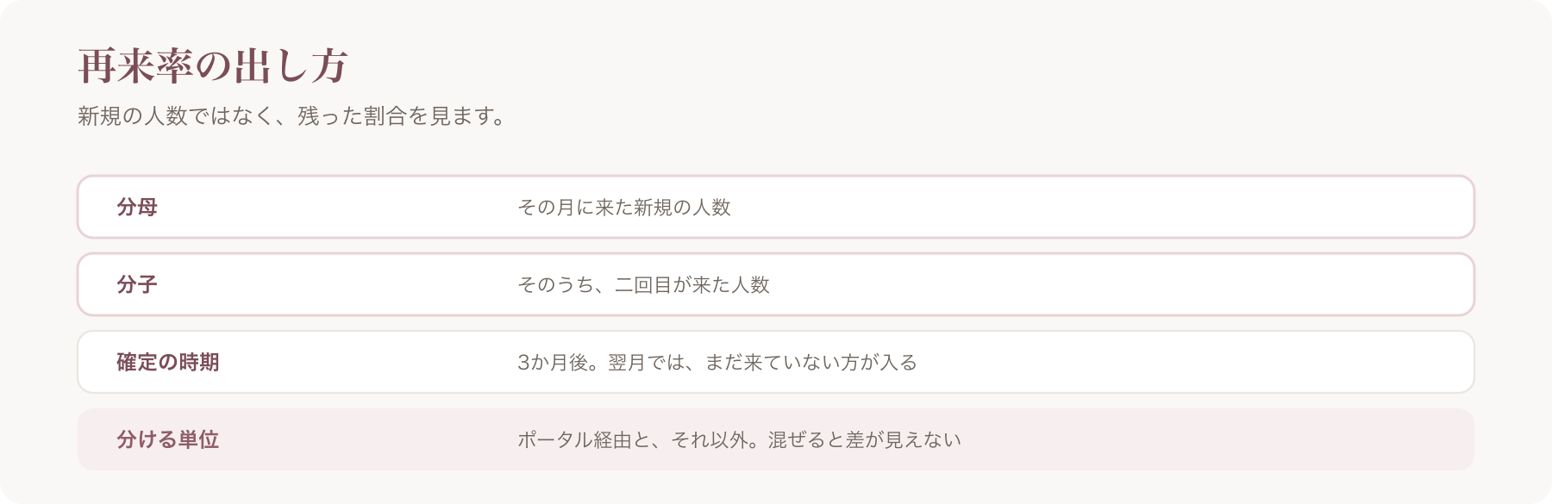The height and width of the screenshot is (504, 1552).
Task: Select the subtitle 新規の人数ではなく text
Action: coord(175,115)
